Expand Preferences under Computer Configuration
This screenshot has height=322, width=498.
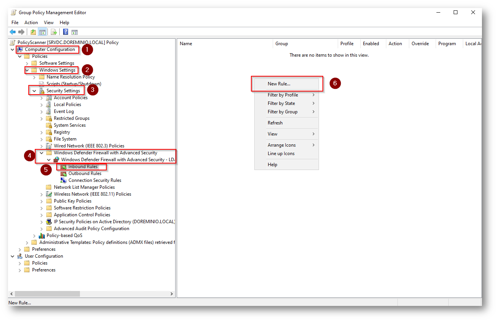[20, 249]
